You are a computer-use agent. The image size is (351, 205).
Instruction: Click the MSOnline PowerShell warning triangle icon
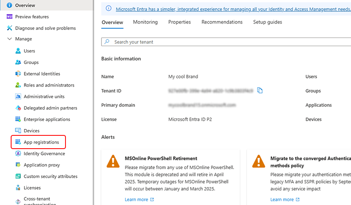pyautogui.click(x=113, y=161)
